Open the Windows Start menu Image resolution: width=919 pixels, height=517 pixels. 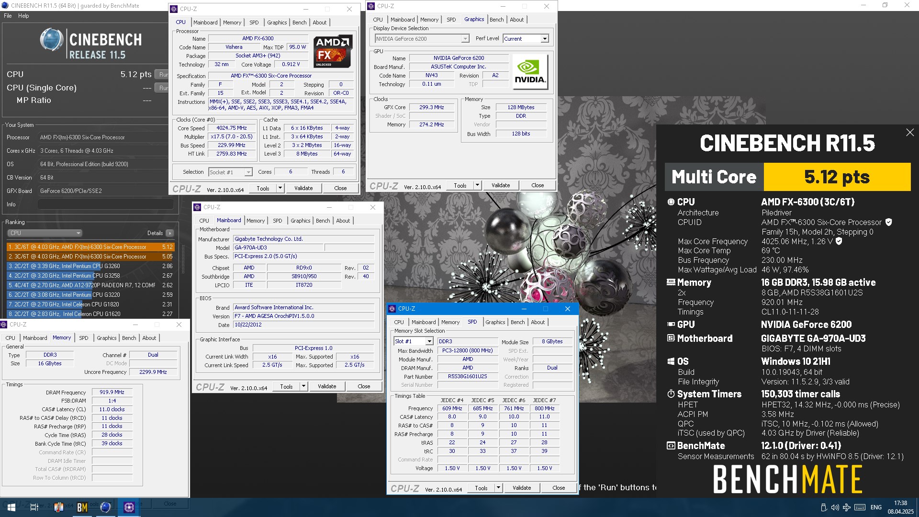coord(11,507)
